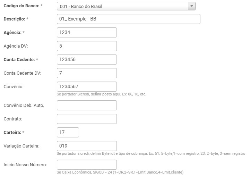Focus the Carteira field showing 17
This screenshot has width=250, height=177.
click(x=68, y=132)
